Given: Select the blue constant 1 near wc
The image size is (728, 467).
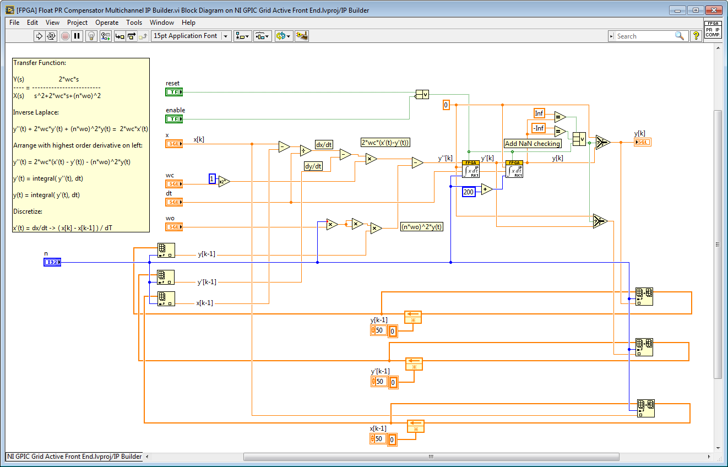Looking at the screenshot, I should (x=212, y=178).
